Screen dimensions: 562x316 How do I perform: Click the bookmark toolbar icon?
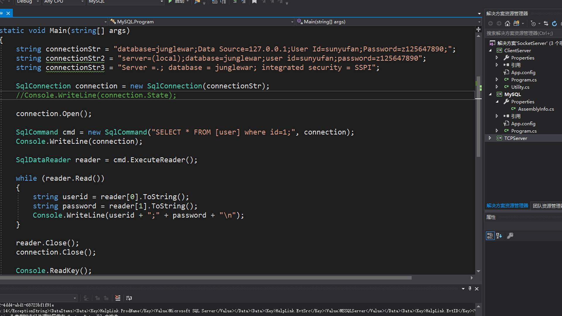[x=254, y=2]
